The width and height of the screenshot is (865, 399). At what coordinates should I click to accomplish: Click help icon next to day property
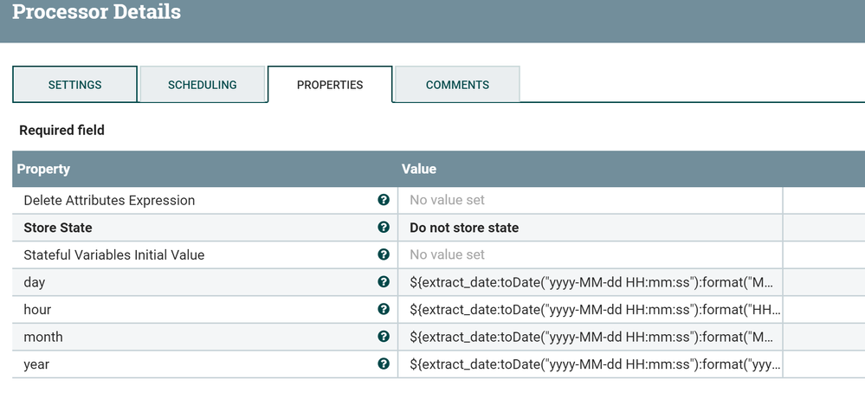(x=384, y=282)
